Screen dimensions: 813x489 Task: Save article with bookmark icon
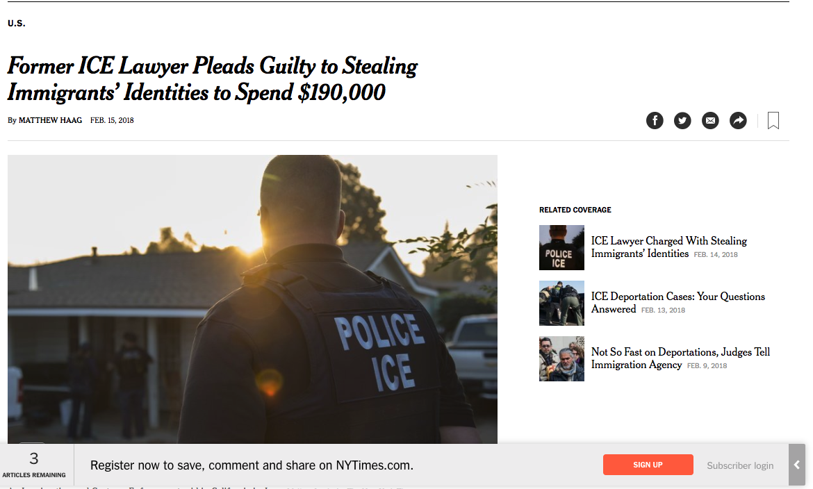point(773,120)
